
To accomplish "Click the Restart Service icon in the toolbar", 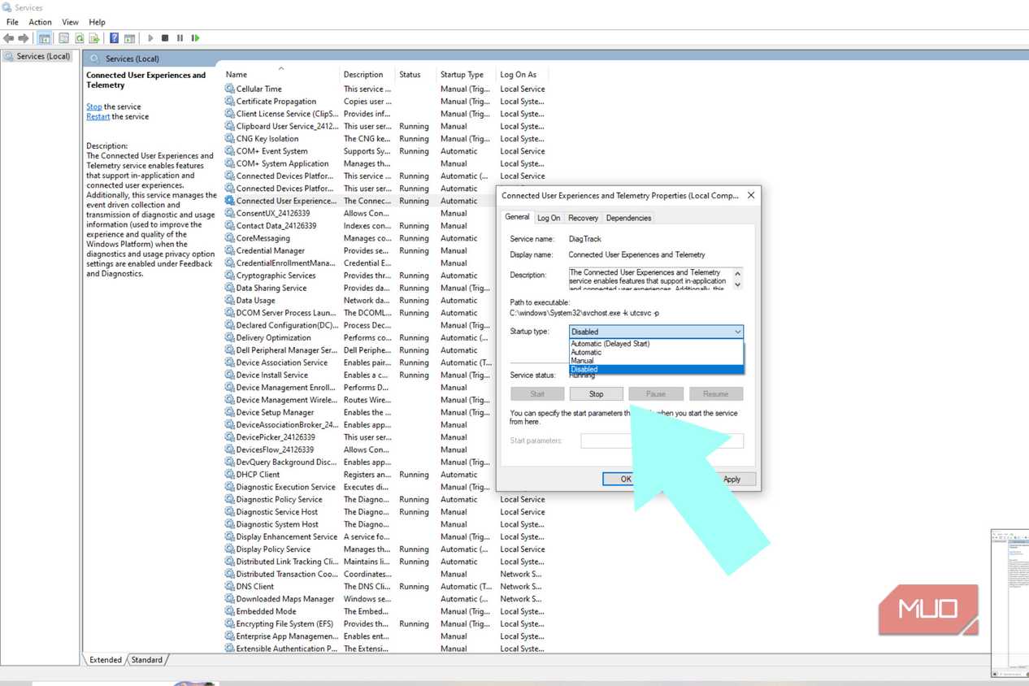I will [x=195, y=38].
